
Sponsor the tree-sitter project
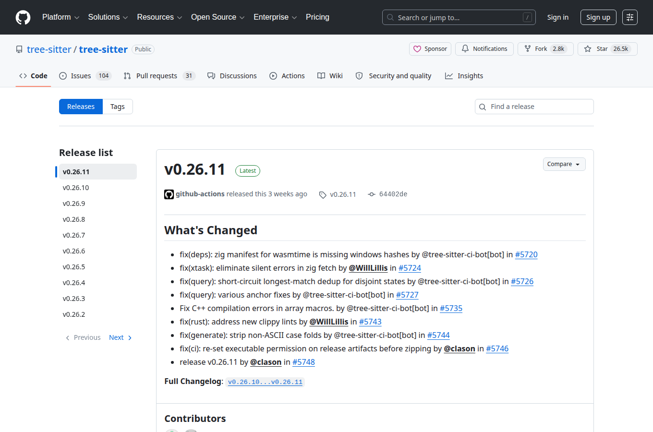click(x=430, y=49)
